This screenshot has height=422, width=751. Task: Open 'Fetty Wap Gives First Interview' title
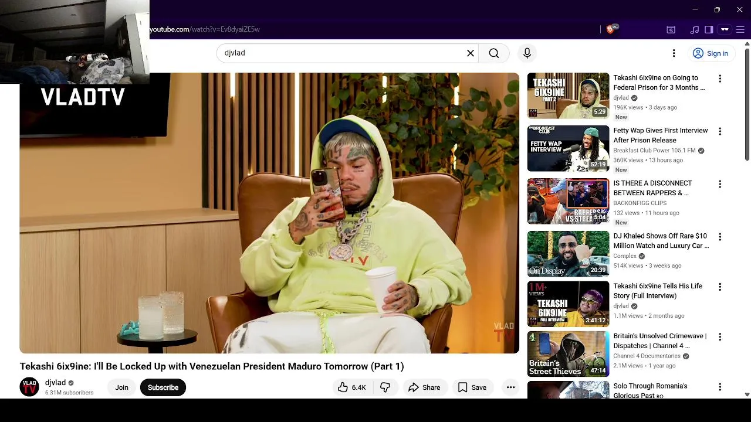[x=661, y=135]
